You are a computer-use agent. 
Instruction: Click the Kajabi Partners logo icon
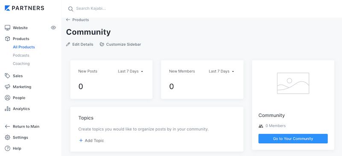coord(7,8)
